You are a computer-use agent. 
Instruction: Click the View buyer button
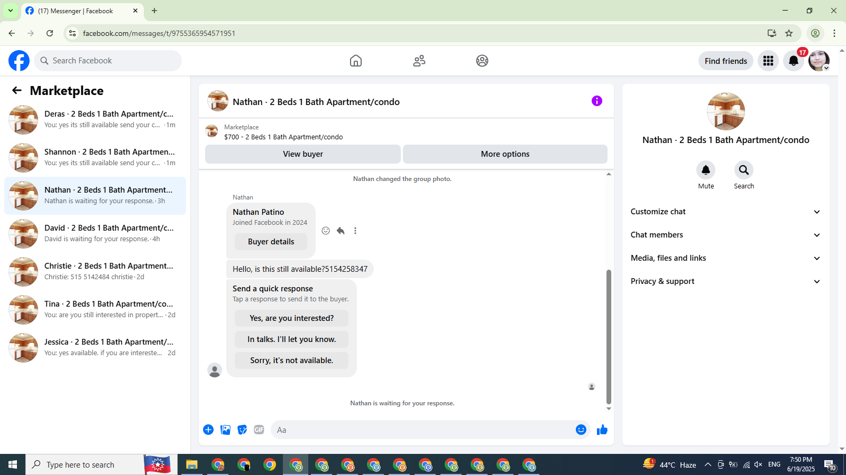tap(303, 154)
